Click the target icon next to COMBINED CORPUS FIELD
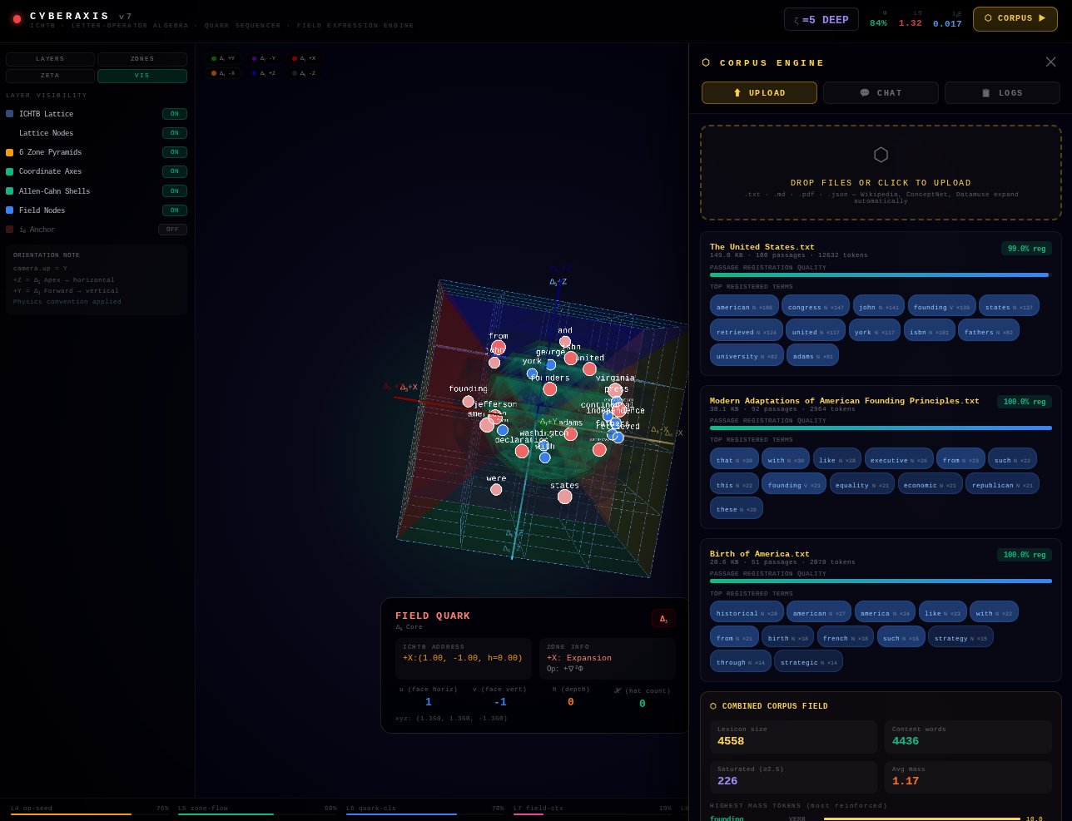The width and height of the screenshot is (1072, 821). 713,705
